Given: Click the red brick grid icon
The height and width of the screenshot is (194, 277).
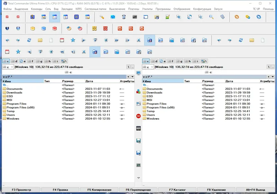Looking at the screenshot, I should (106, 28).
